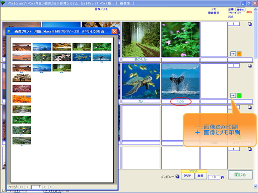Click the down arrow of the vertical scrollbar
Image resolution: width=258 pixels, height=193 pixels.
coord(255,186)
